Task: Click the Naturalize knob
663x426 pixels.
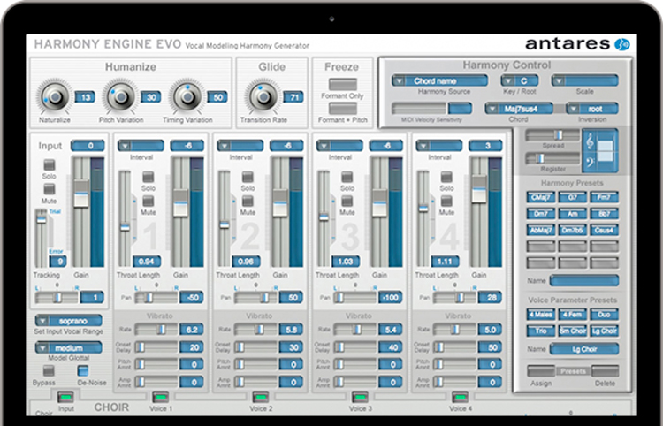Action: pos(55,97)
